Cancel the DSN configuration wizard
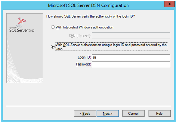The width and height of the screenshot is (177, 123). (133, 114)
